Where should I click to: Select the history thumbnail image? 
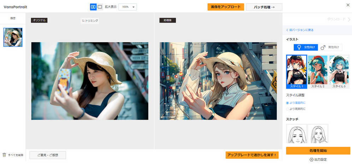(x=13, y=37)
